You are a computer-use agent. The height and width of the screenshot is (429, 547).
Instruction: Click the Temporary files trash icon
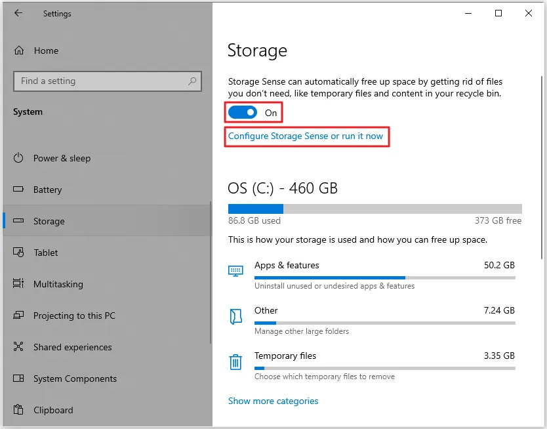tap(235, 362)
